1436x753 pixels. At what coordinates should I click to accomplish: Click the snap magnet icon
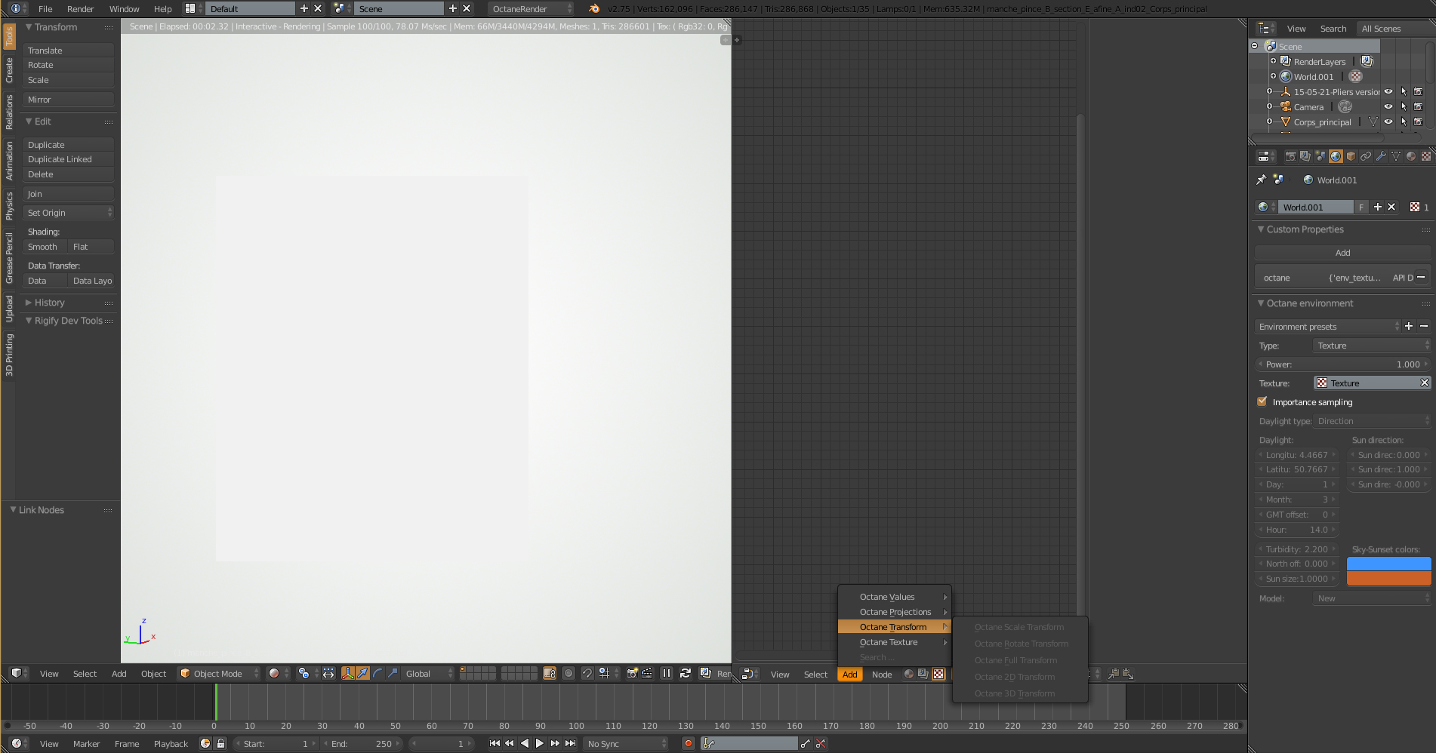[587, 673]
